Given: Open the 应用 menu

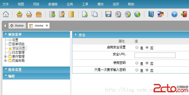Looking at the screenshot, I should click(x=70, y=4).
